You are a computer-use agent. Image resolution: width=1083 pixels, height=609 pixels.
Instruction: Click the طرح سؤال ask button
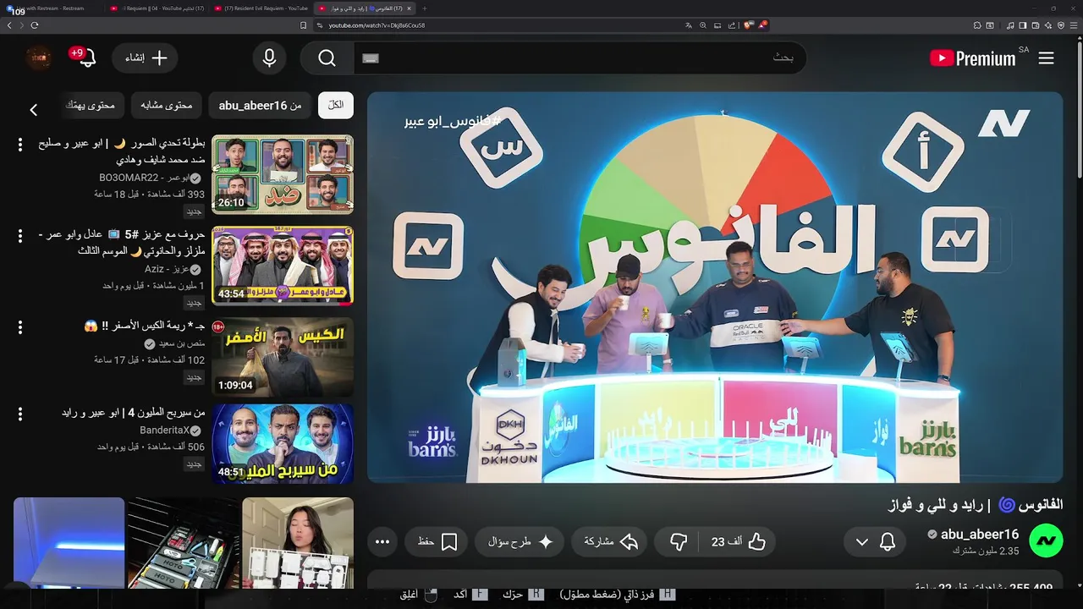[x=520, y=541]
